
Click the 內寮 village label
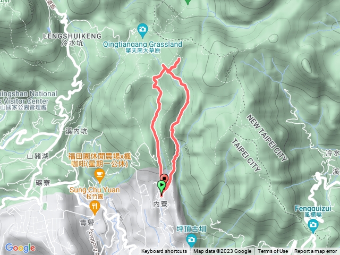(x=160, y=204)
